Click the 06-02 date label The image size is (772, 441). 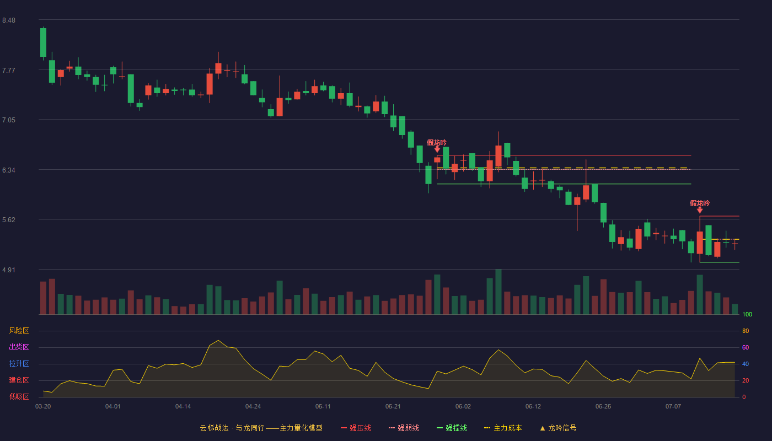click(463, 406)
